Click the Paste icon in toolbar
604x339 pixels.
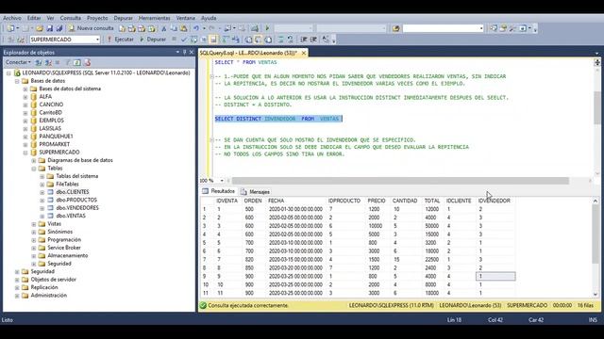(x=183, y=28)
